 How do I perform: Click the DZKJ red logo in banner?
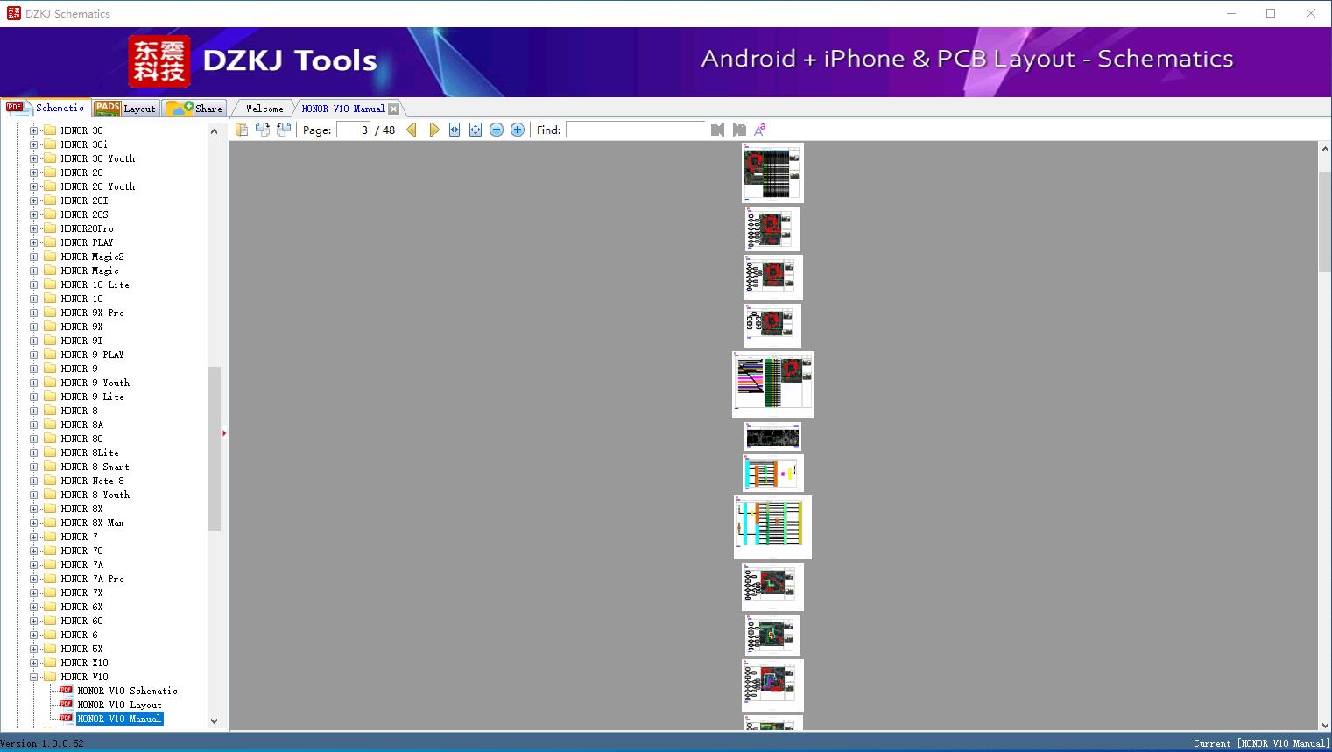[x=159, y=61]
